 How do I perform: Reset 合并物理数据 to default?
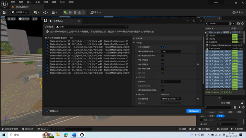click(198, 64)
